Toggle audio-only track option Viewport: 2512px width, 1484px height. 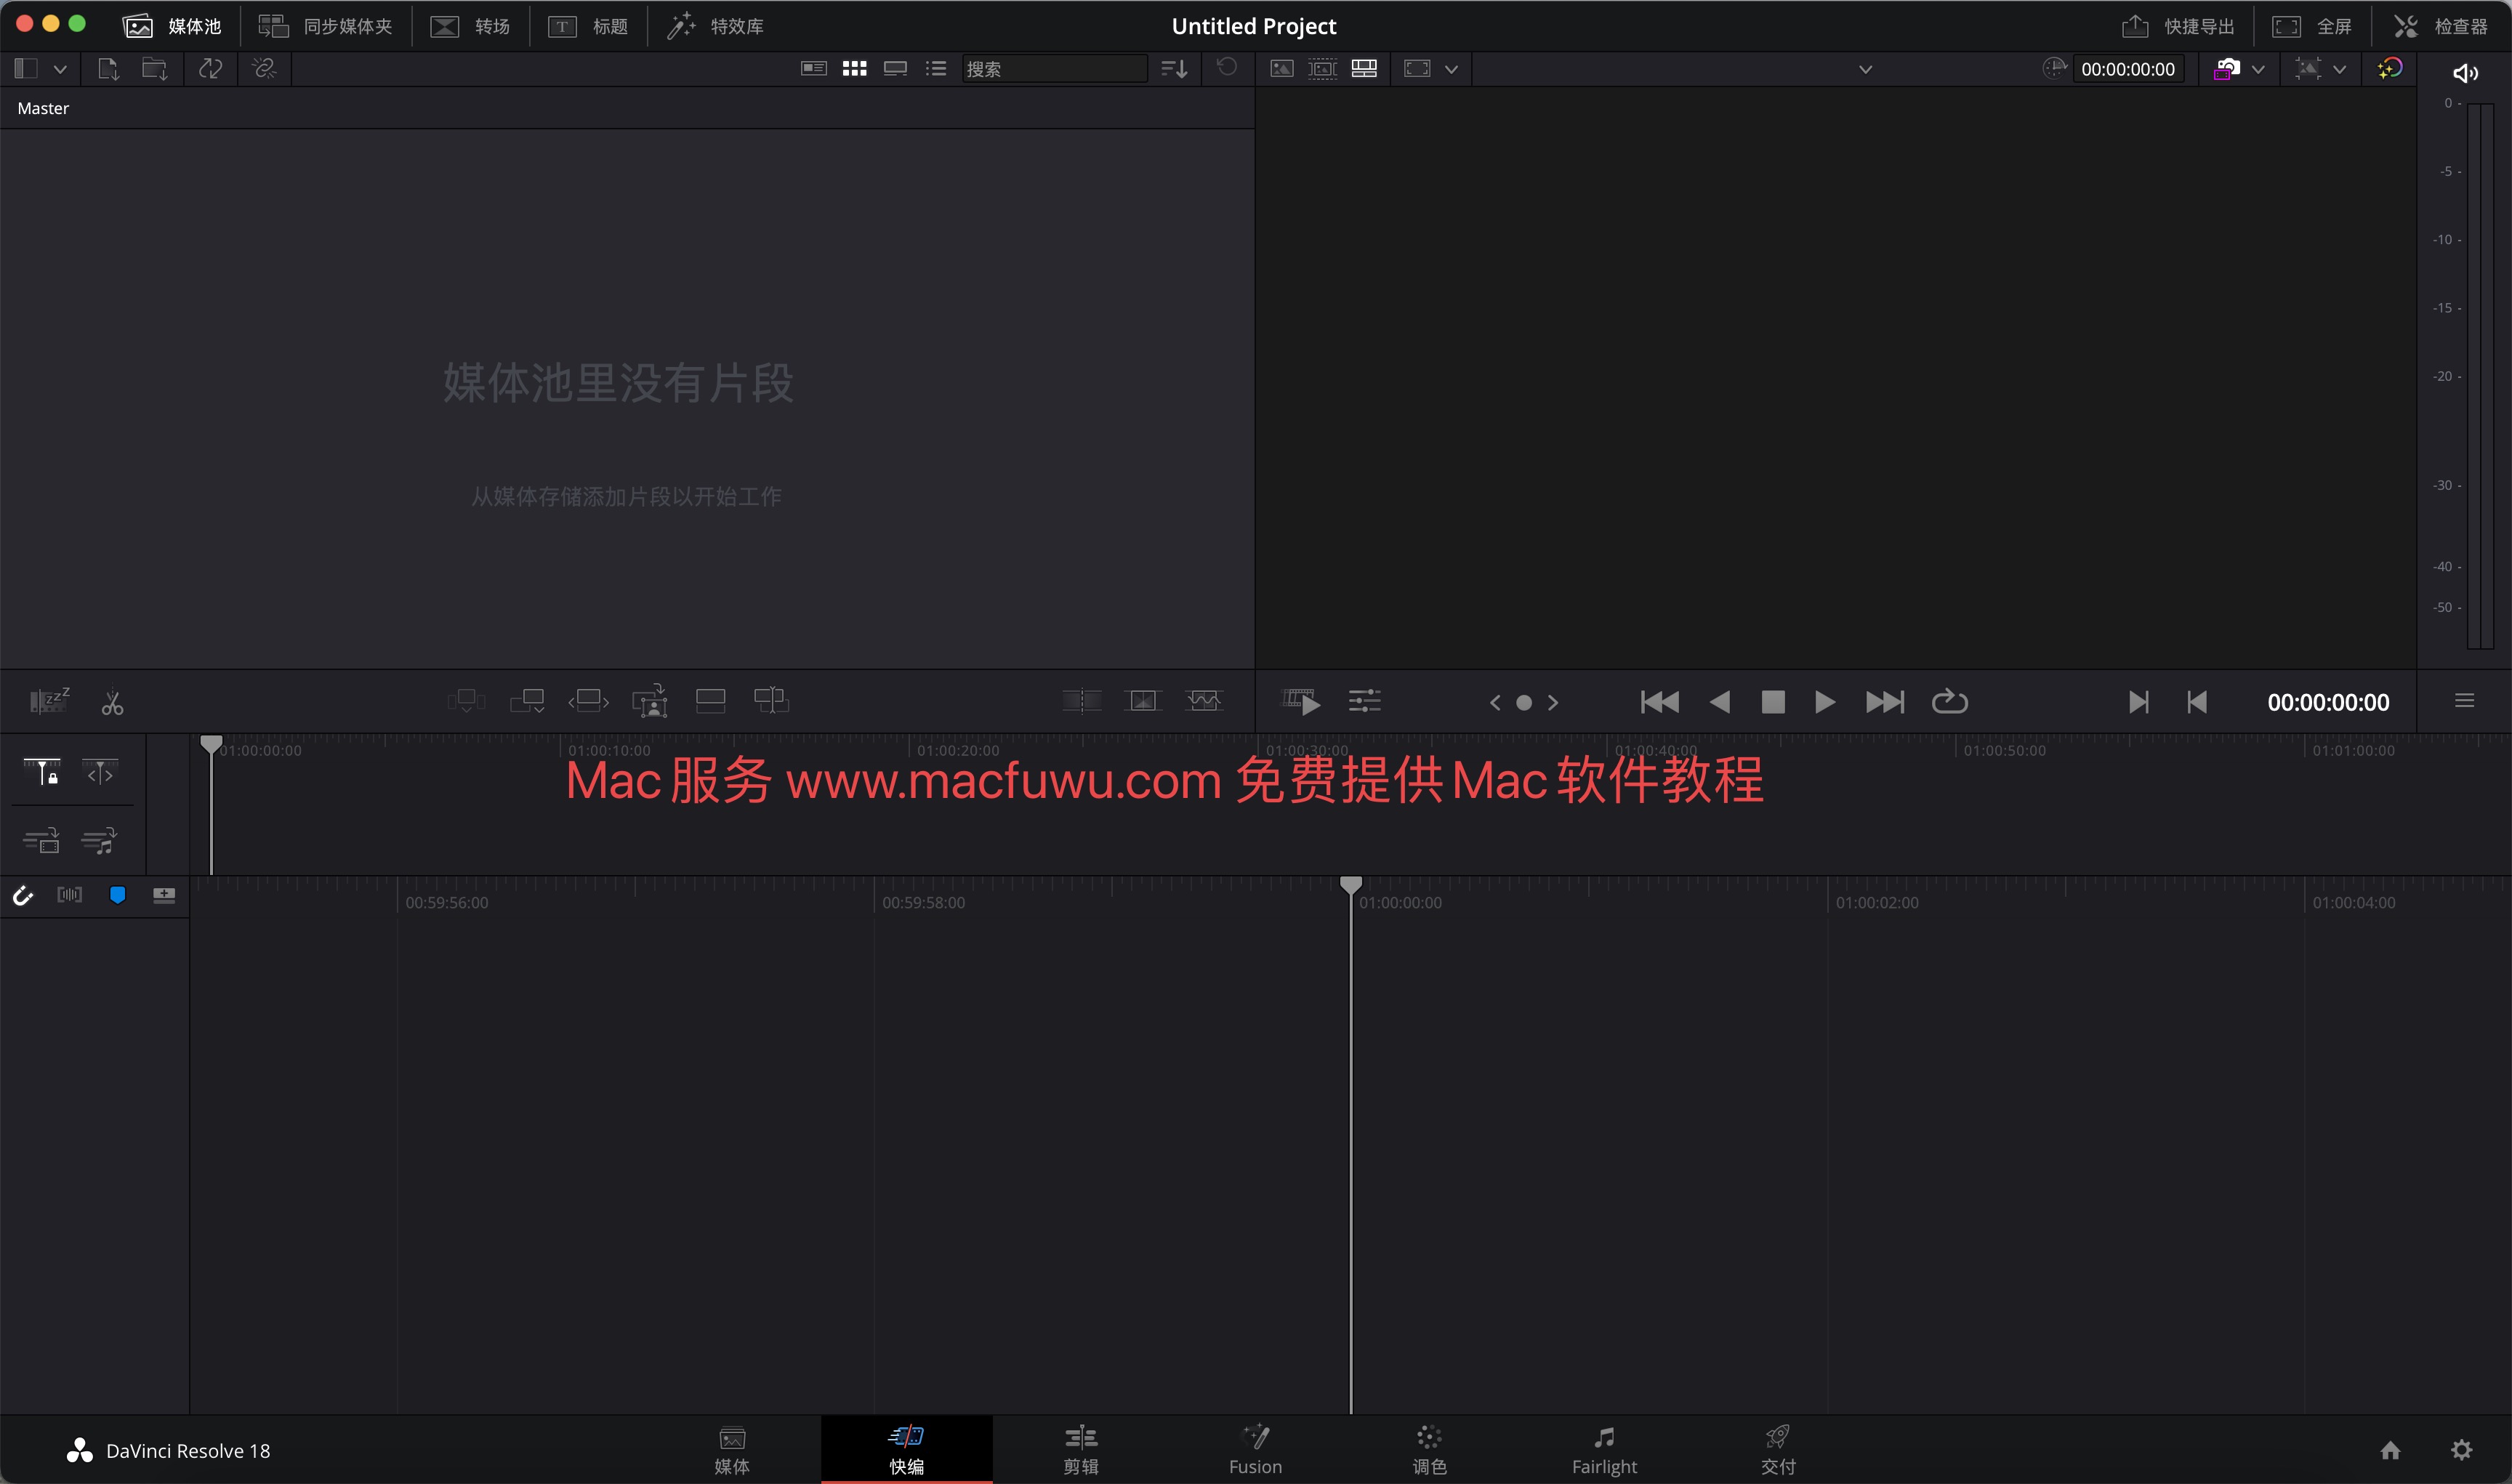99,840
